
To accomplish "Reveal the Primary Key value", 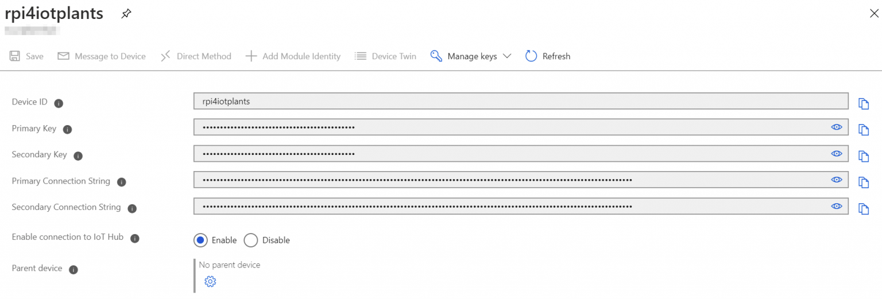I will pyautogui.click(x=837, y=127).
